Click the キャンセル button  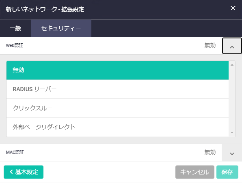click(195, 172)
